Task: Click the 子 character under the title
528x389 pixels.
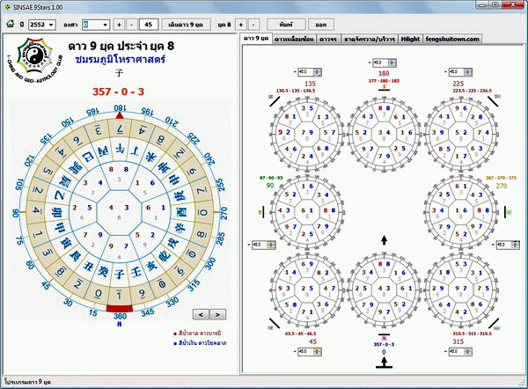Action: [x=119, y=73]
